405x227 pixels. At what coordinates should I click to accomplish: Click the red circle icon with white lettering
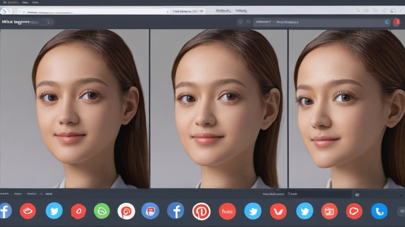click(227, 211)
